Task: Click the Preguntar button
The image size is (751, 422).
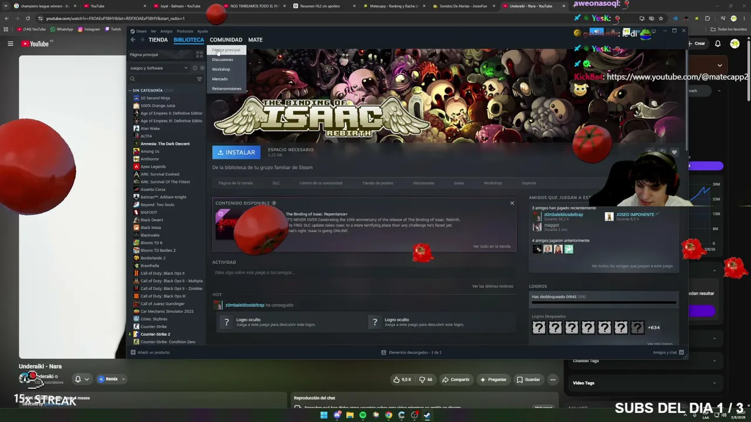Action: coord(493,379)
